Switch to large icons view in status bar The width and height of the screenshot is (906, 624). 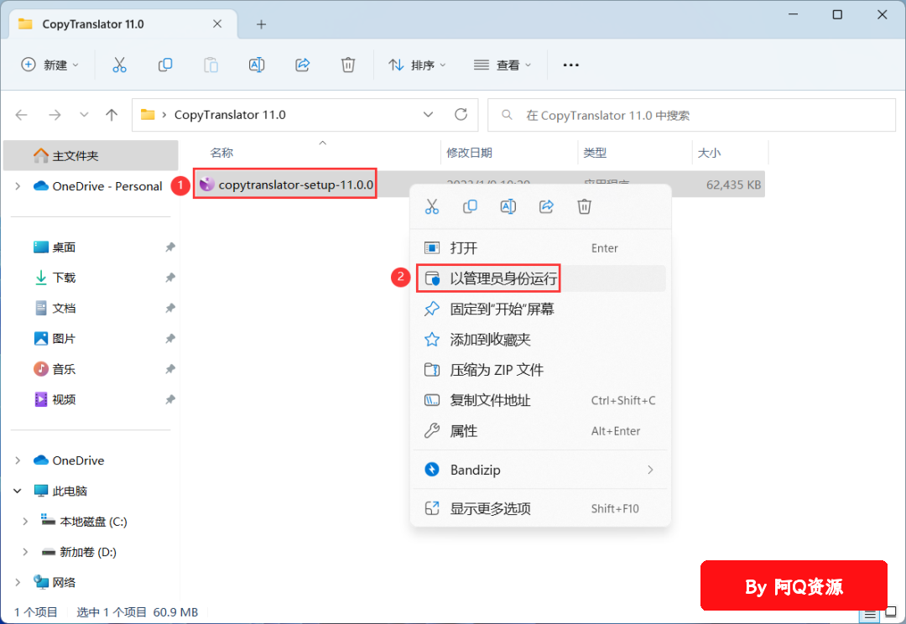tap(890, 612)
